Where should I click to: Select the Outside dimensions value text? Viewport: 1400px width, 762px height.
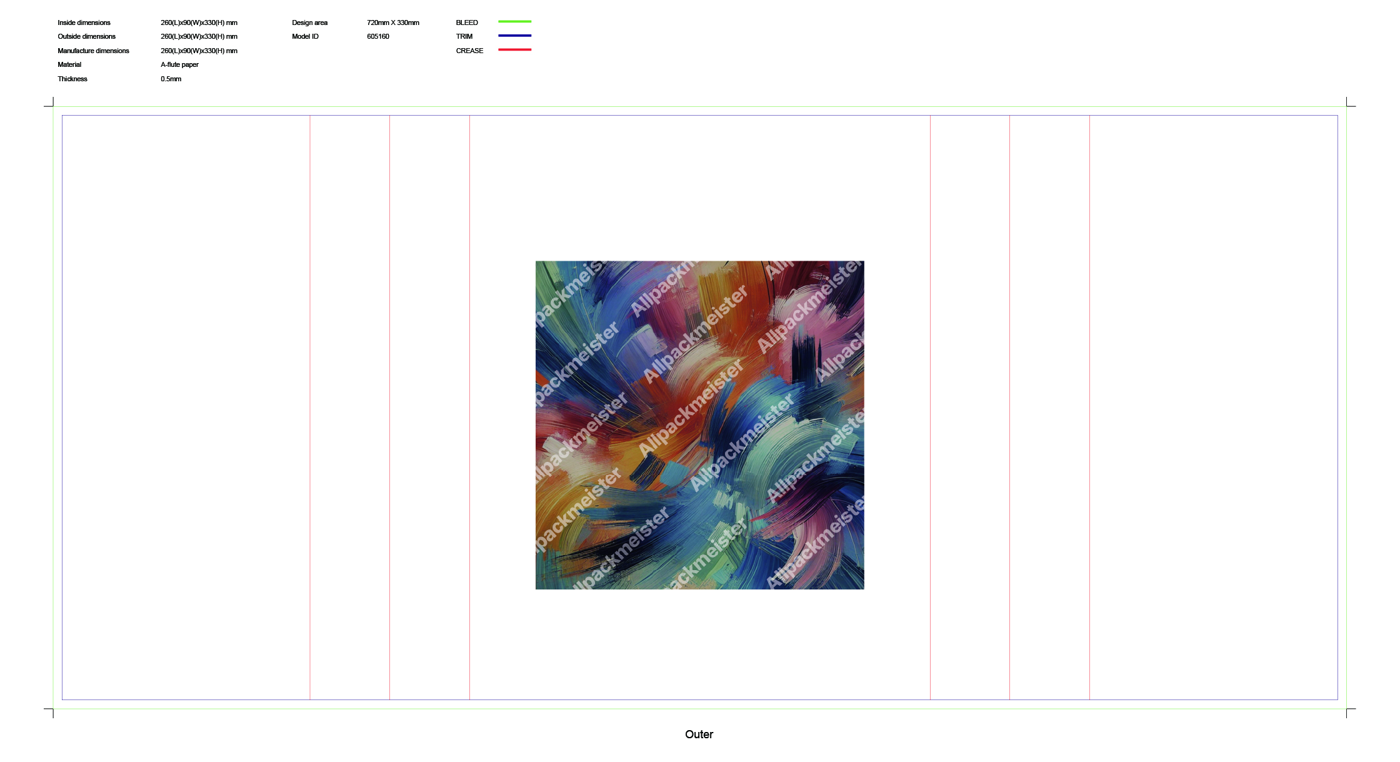coord(199,36)
